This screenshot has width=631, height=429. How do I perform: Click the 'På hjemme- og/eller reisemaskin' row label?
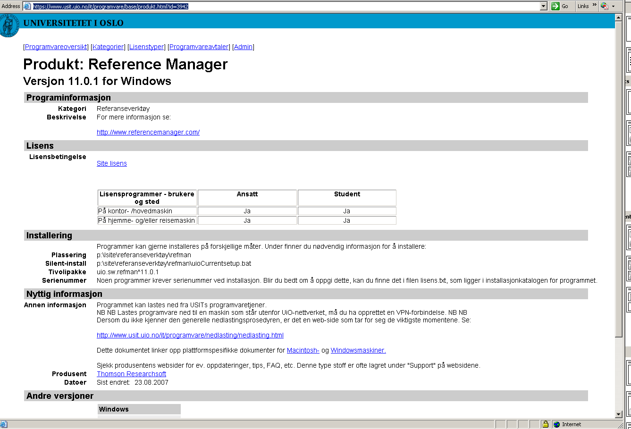tap(147, 220)
